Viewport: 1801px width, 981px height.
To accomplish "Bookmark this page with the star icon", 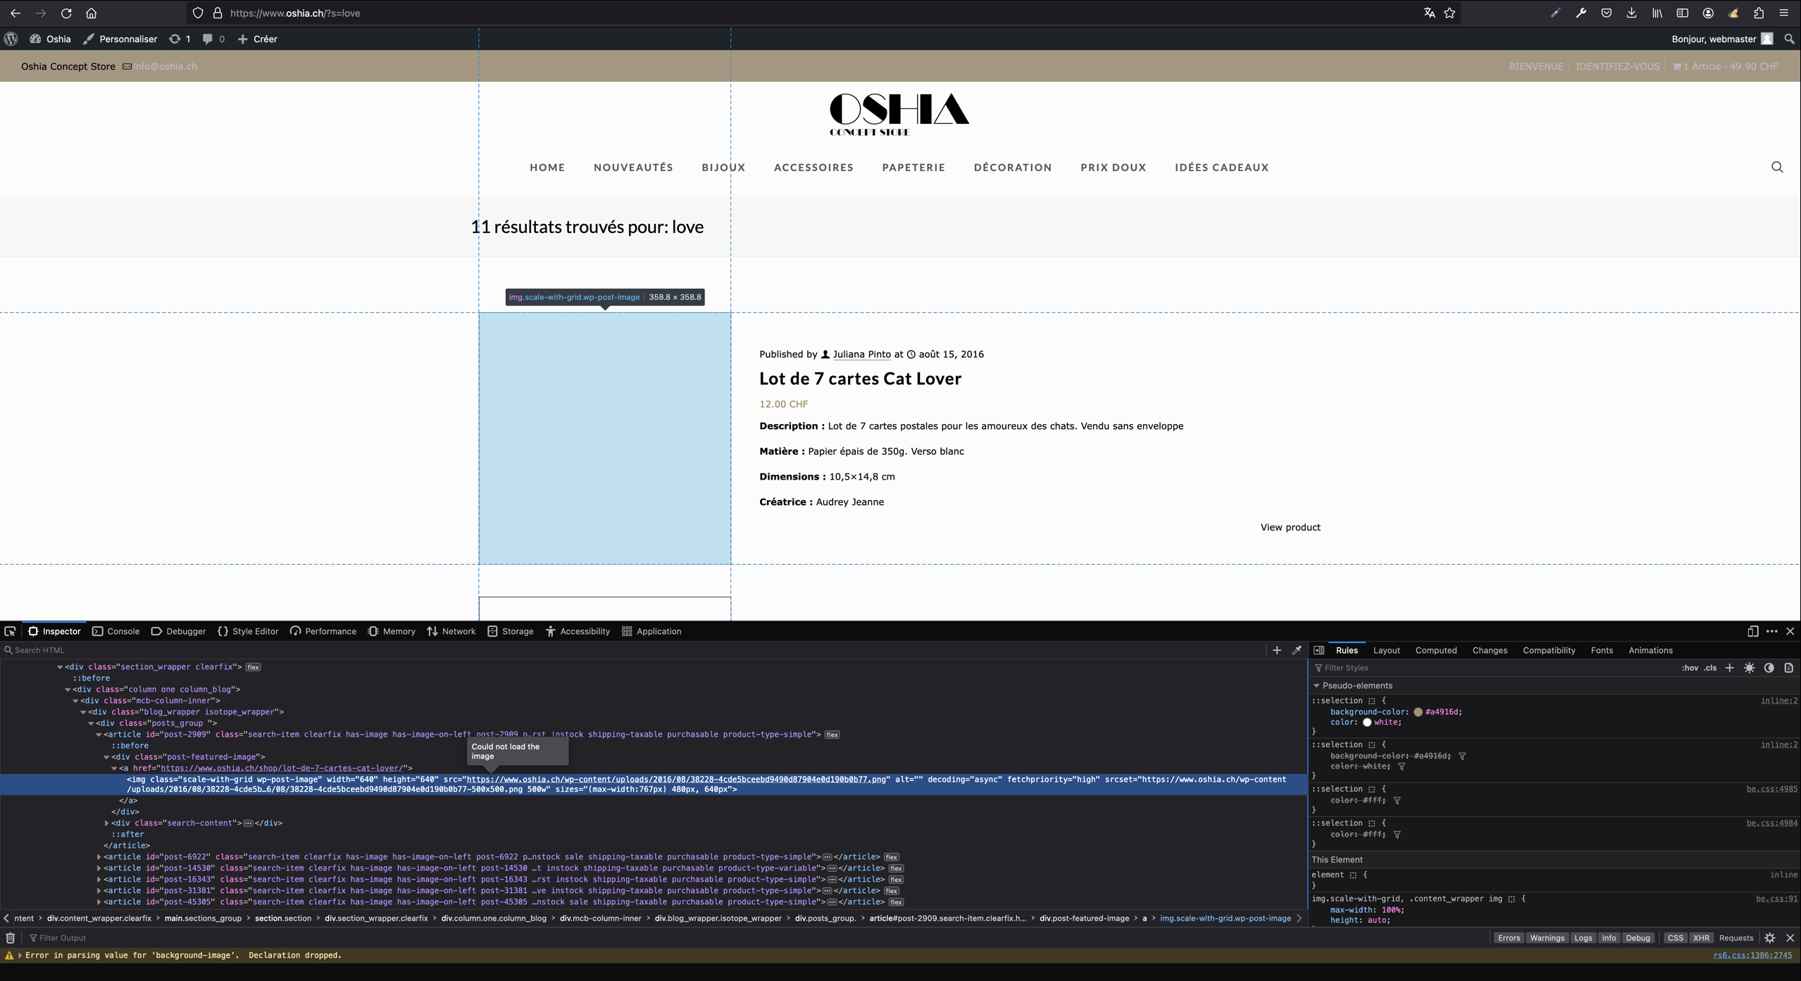I will pos(1450,13).
